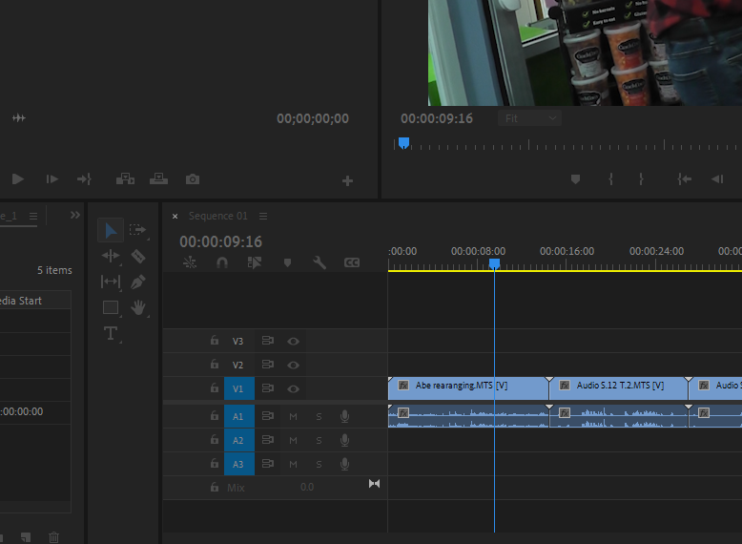Step back one frame in program monitor
Viewport: 742px width, 544px height.
click(x=717, y=179)
